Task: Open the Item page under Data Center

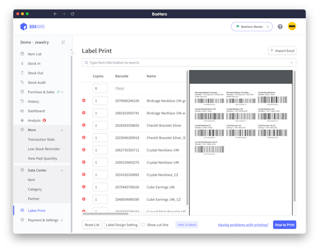Action: [x=31, y=180]
